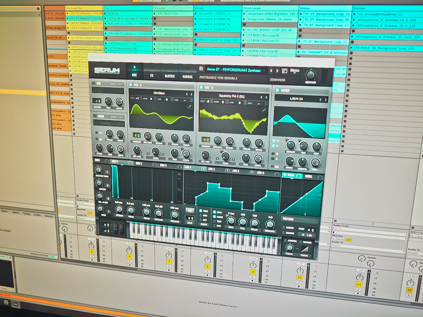Switch to the Serum MATRIX tab
423x317 pixels.
(170, 73)
